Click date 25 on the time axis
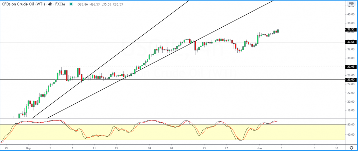This screenshot has height=151, width=358. [205, 148]
